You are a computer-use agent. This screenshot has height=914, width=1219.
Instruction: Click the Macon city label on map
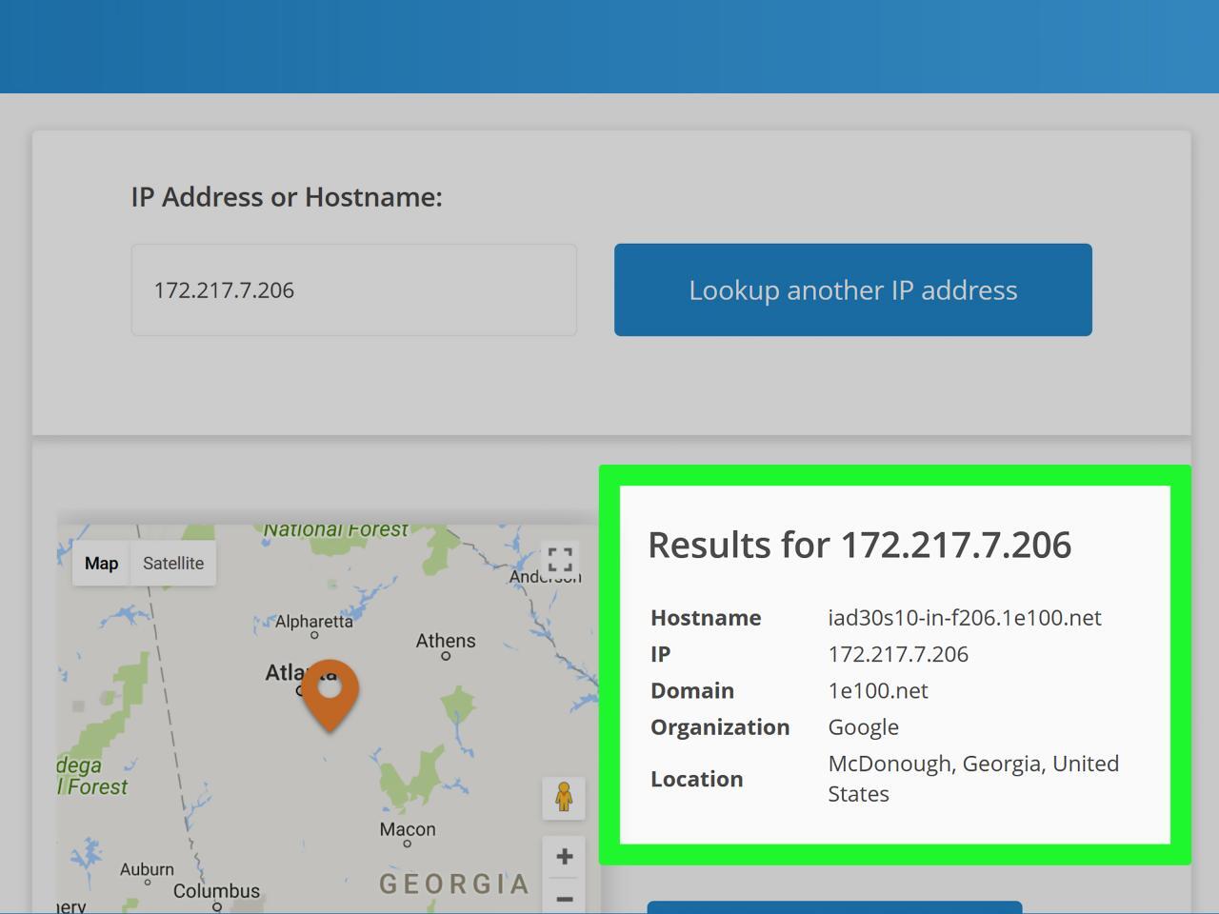coord(408,829)
